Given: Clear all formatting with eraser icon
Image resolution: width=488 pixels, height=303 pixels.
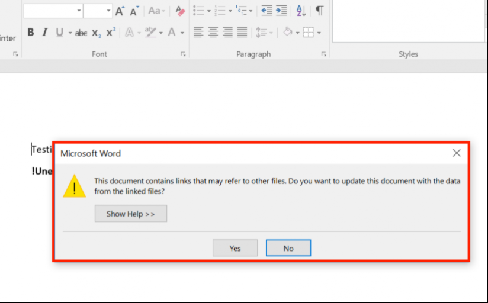Looking at the screenshot, I should (x=180, y=11).
